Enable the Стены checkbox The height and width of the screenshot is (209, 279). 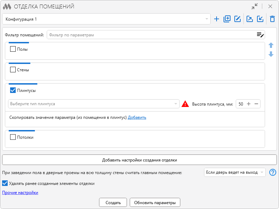[13, 70]
